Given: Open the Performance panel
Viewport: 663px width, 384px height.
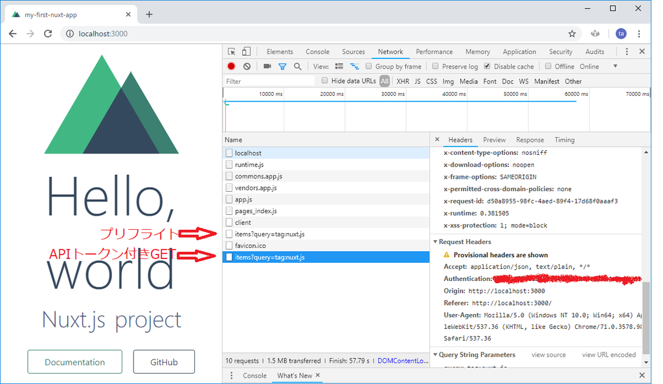Looking at the screenshot, I should (434, 52).
